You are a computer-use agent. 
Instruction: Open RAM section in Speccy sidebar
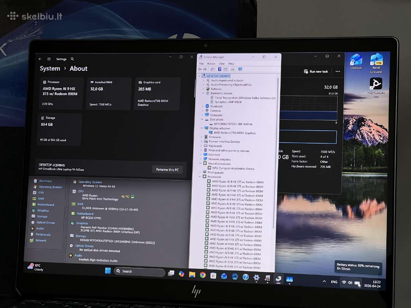click(38, 198)
